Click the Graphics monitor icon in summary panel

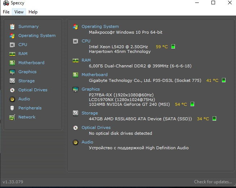click(76, 89)
